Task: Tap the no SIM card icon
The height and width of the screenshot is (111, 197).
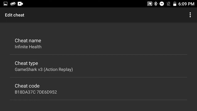Action: (x=168, y=4)
